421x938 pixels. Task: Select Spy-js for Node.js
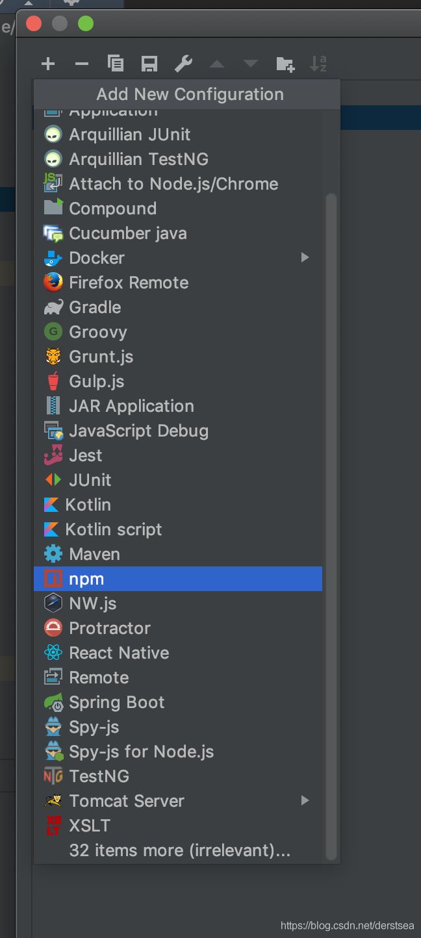(x=178, y=752)
